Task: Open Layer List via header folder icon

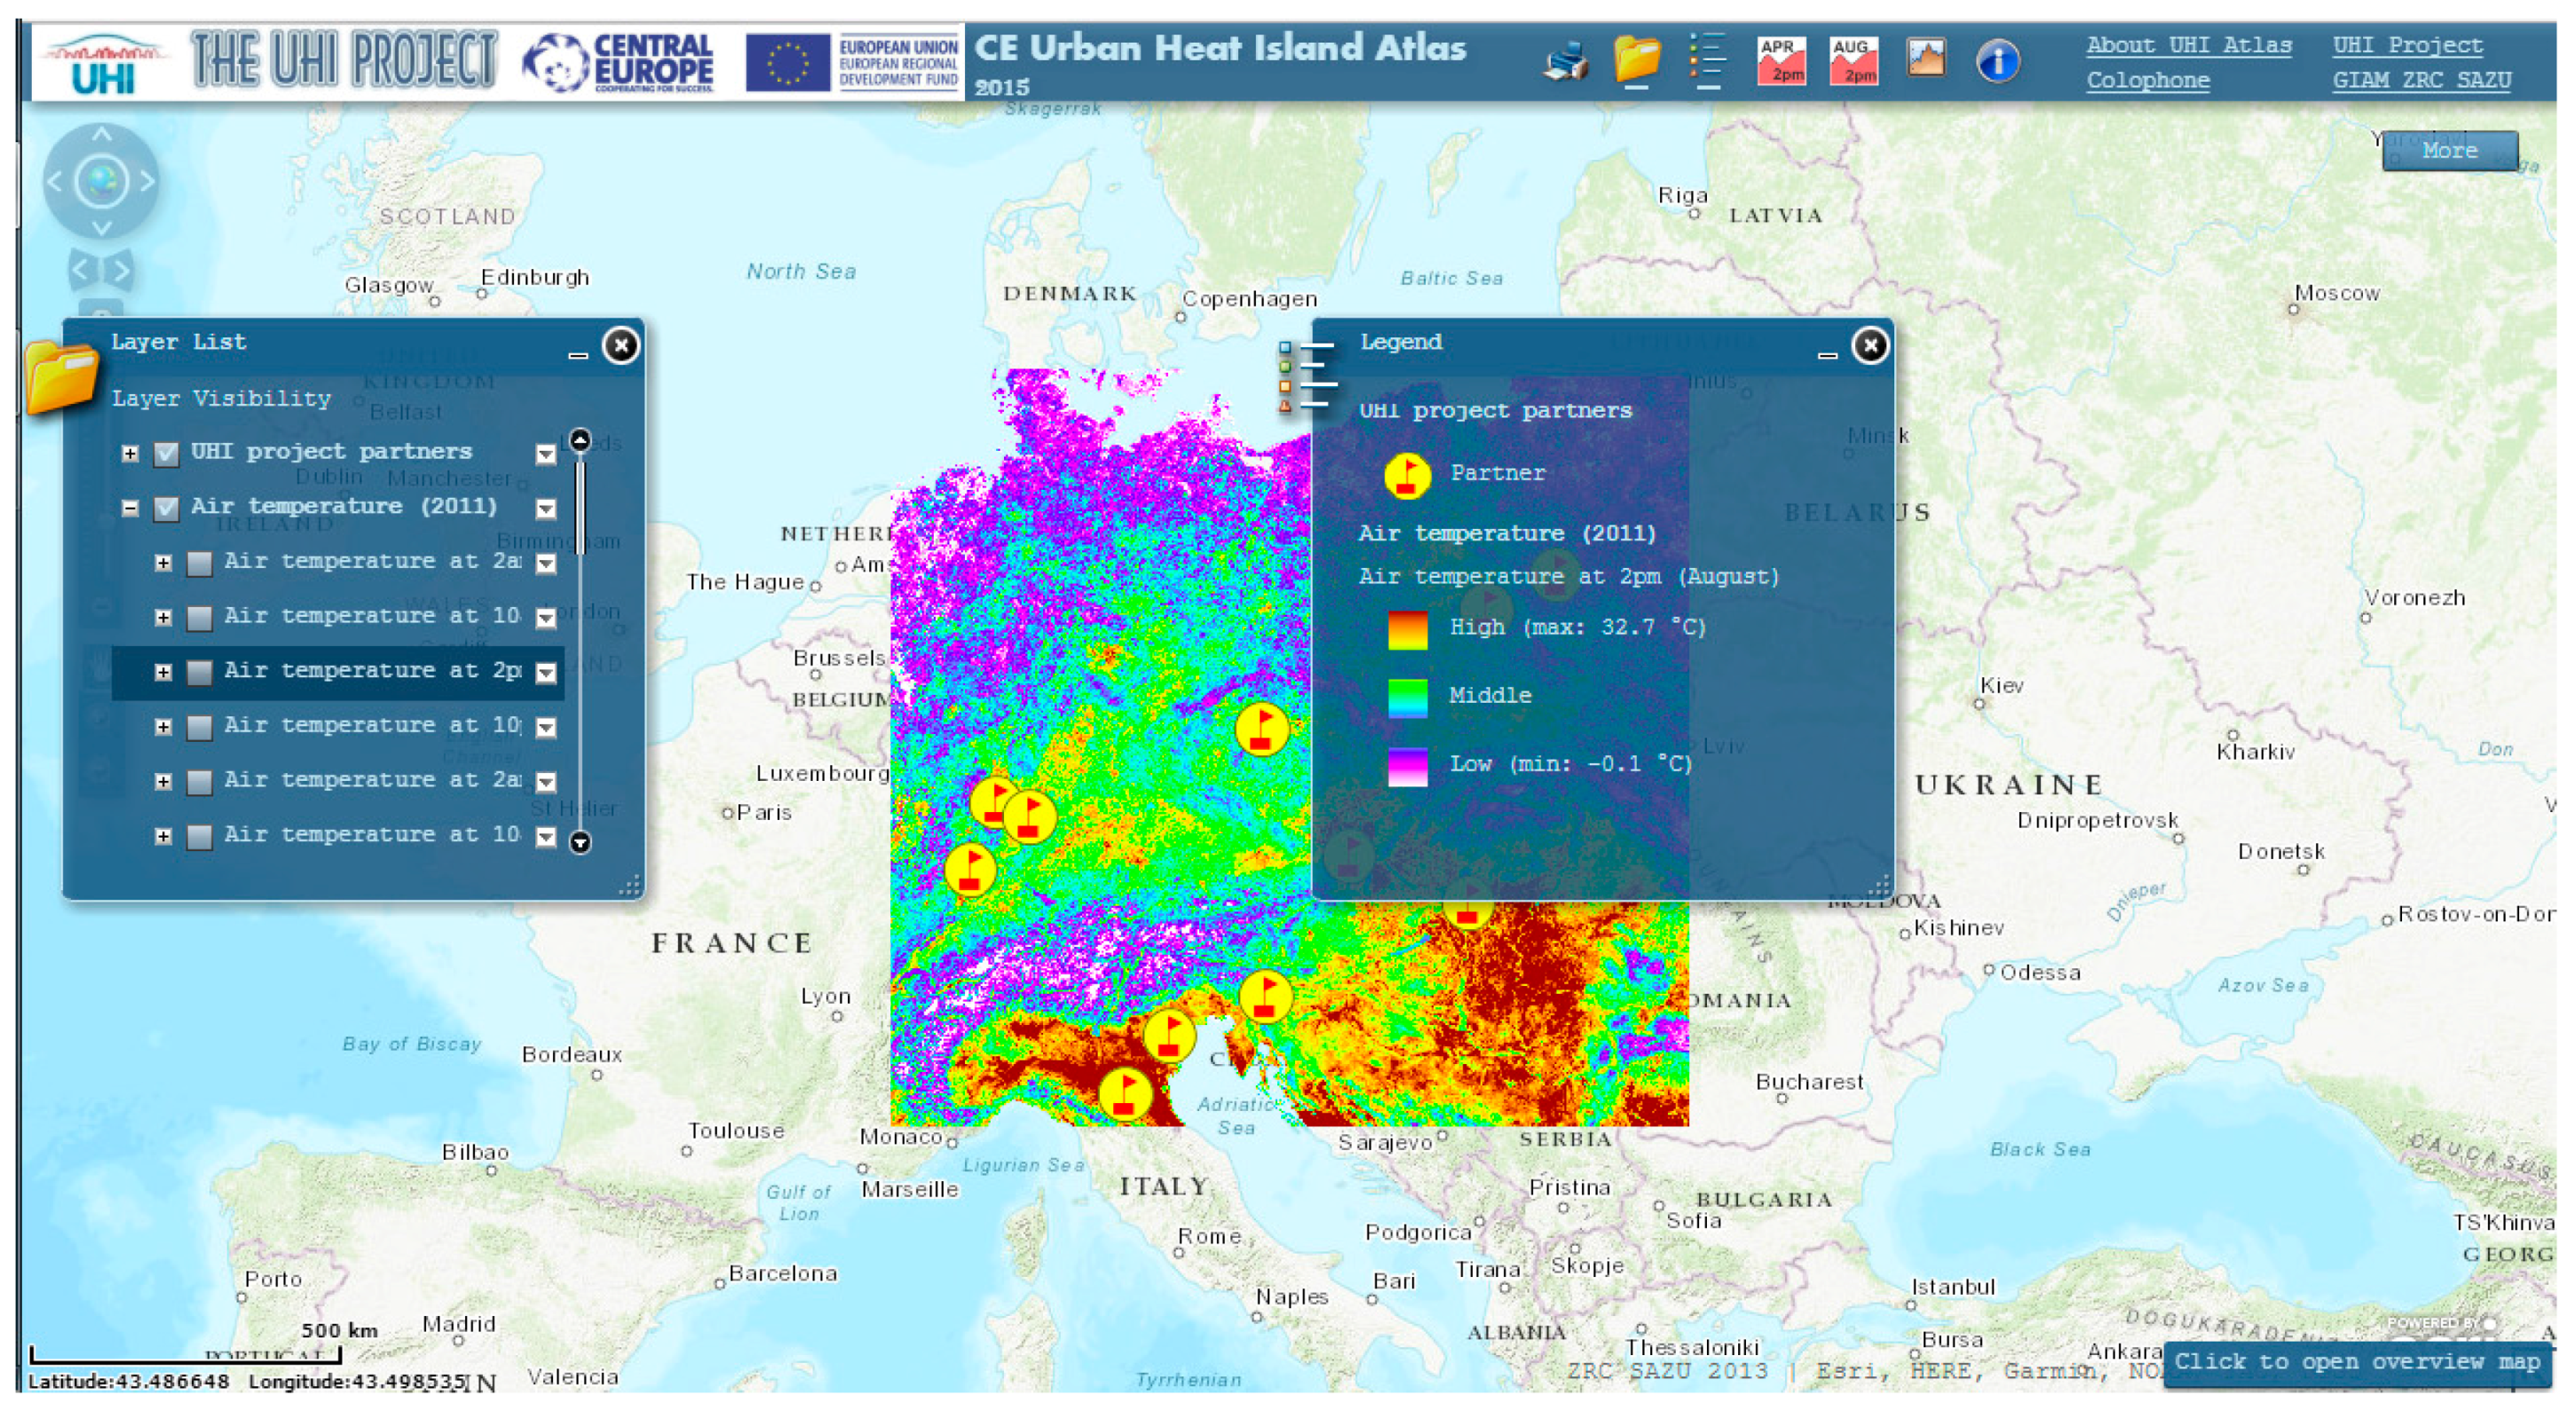Action: pos(1636,60)
